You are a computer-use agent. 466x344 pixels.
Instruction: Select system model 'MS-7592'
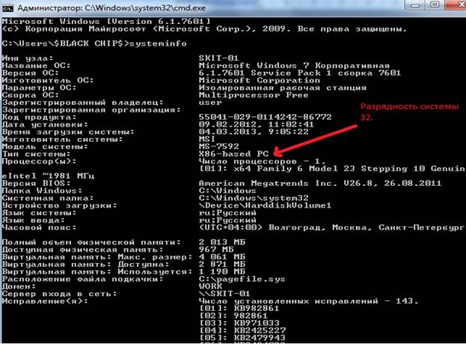tap(218, 147)
